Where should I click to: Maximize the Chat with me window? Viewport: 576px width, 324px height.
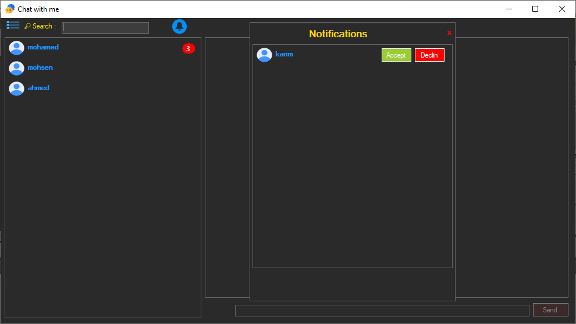pyautogui.click(x=535, y=9)
